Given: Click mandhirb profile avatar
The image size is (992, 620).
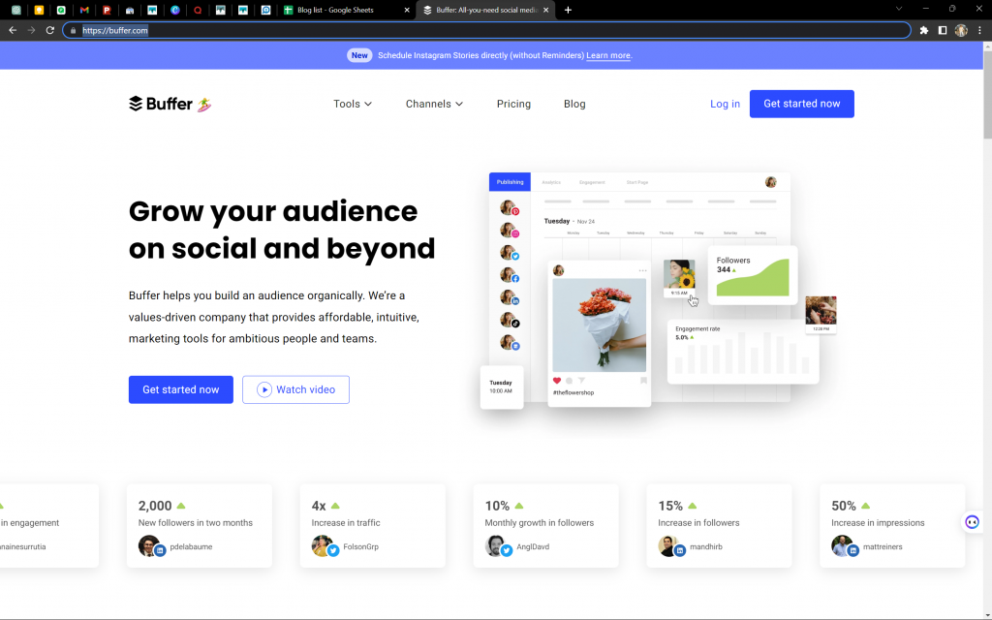Looking at the screenshot, I should coord(671,546).
